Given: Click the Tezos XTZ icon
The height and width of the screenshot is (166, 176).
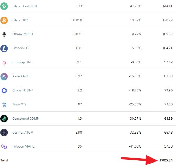Looking at the screenshot, I should click(4, 105).
